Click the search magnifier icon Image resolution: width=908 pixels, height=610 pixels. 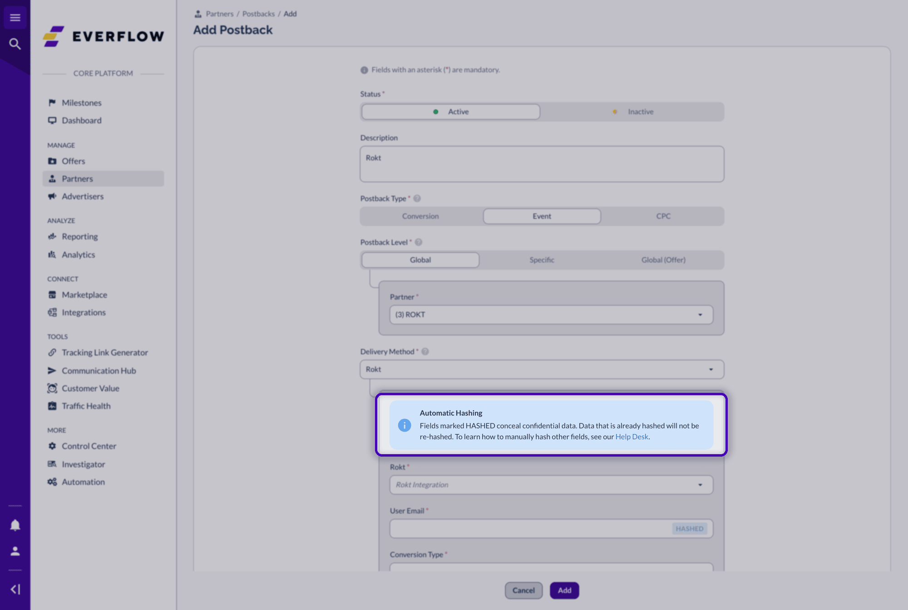tap(15, 44)
